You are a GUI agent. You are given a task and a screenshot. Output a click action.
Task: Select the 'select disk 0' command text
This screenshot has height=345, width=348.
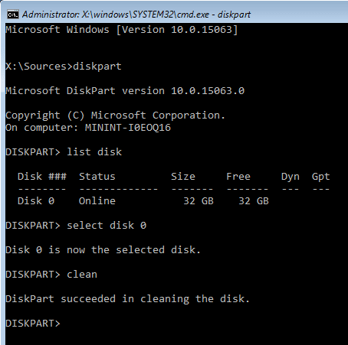[x=107, y=226]
